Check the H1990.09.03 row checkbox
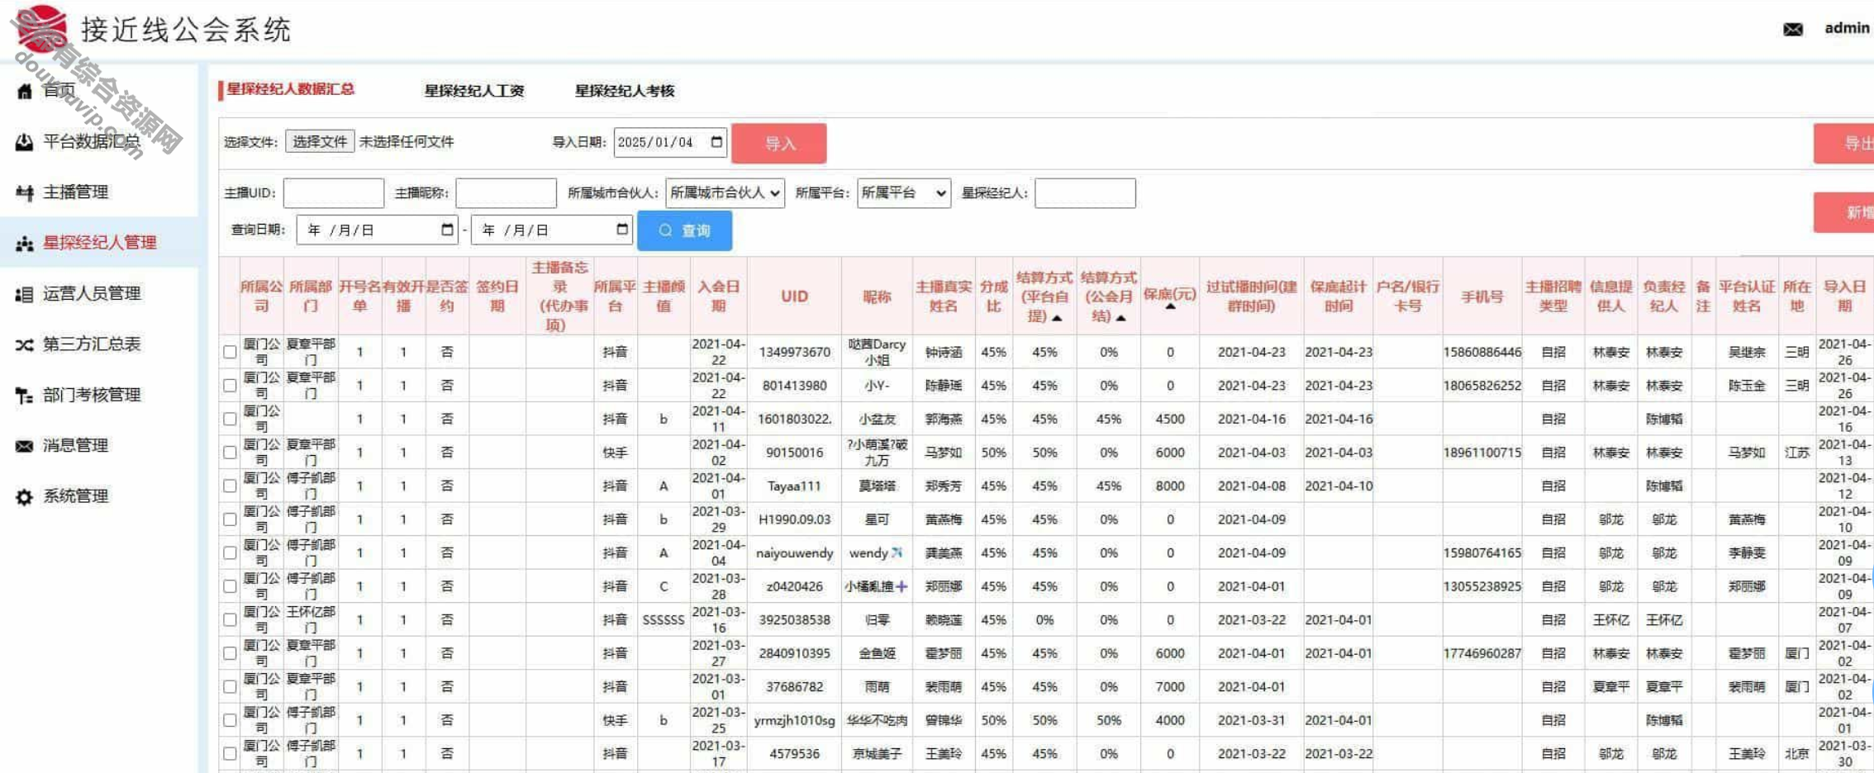 (x=230, y=519)
